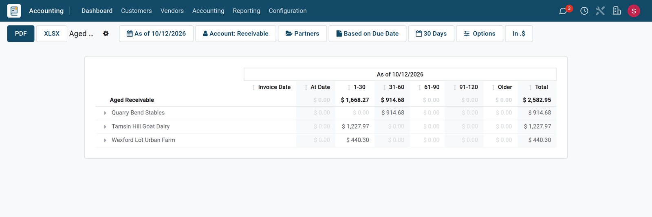Screen dimensions: 652x217
Task: Open the company switcher building icon
Action: 617,11
